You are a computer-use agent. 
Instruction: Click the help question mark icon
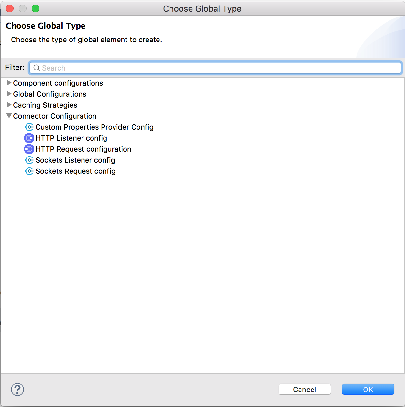[x=18, y=390]
